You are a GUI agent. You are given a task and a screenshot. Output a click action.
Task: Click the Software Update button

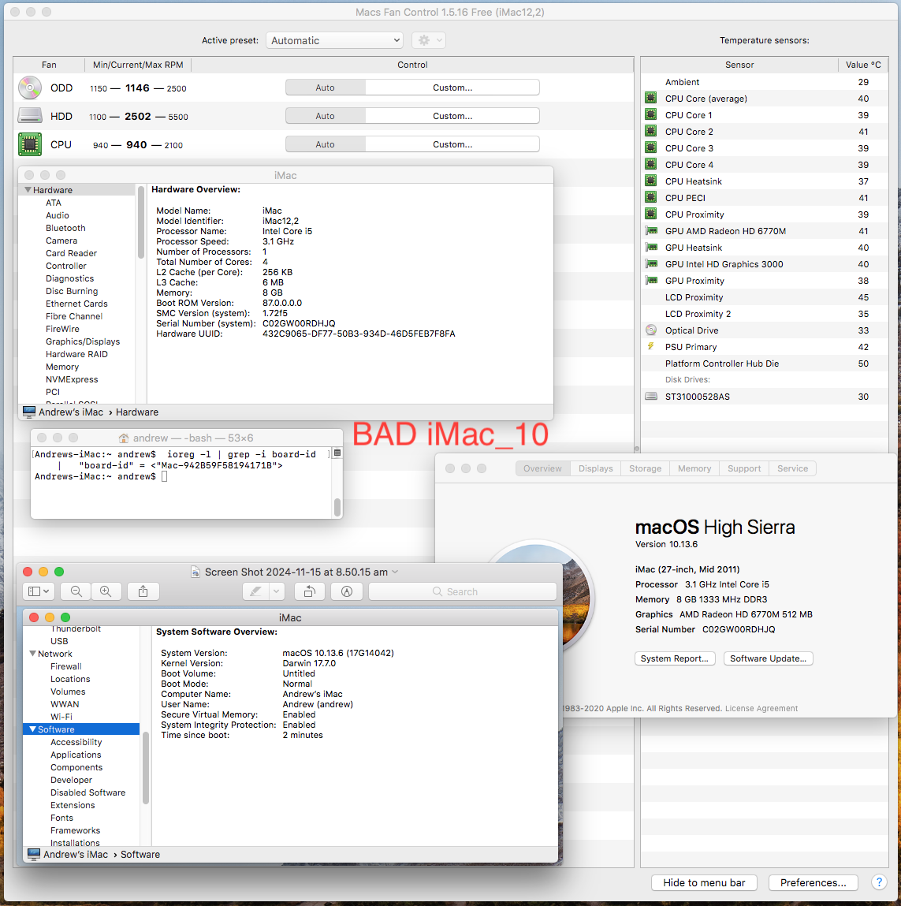[768, 658]
